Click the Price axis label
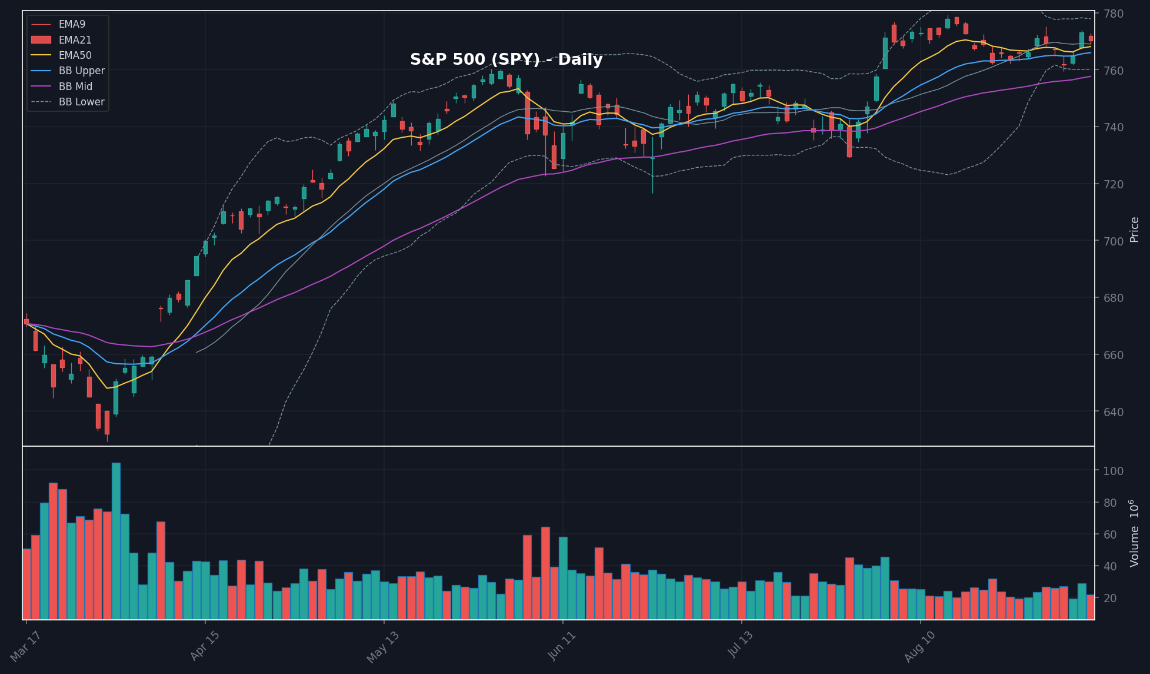The width and height of the screenshot is (1150, 674). pos(1135,230)
